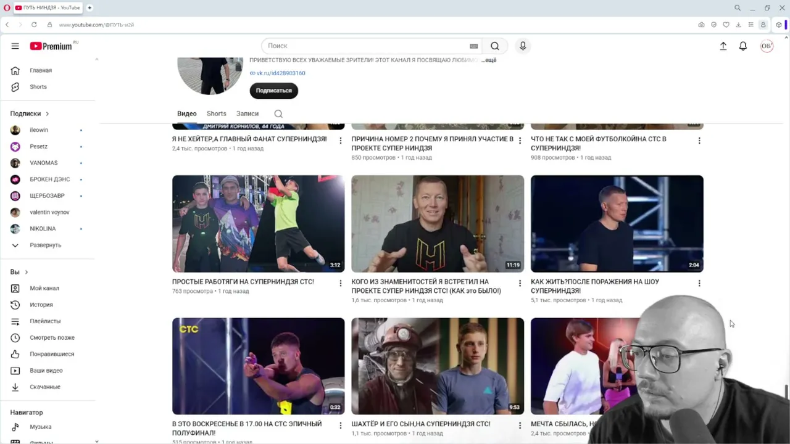Image resolution: width=790 pixels, height=444 pixels.
Task: Open the extensions cube icon
Action: coord(779,25)
